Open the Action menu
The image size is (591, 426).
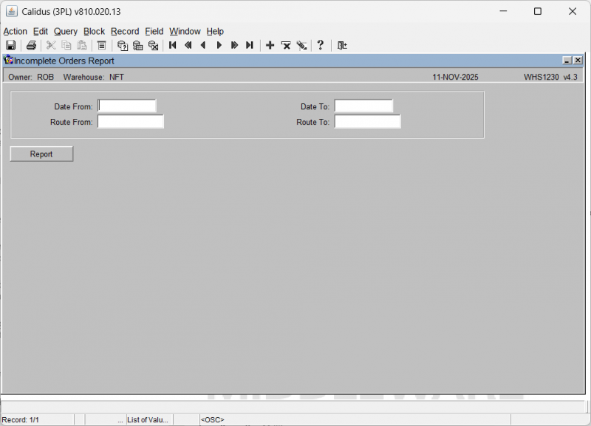[x=15, y=32]
